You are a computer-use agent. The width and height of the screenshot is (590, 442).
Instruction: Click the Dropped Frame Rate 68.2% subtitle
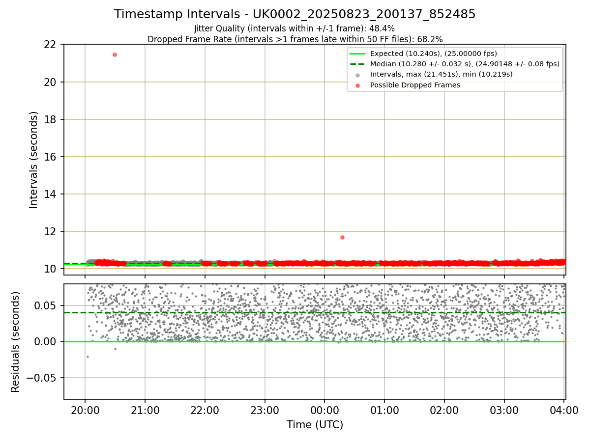[x=295, y=39]
